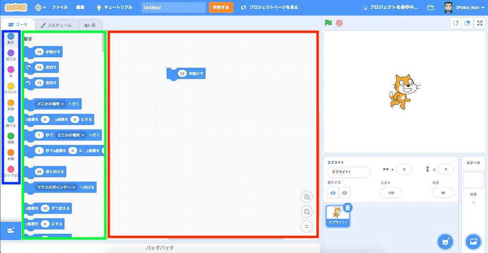Click the red stop button
The height and width of the screenshot is (253, 488).
339,23
